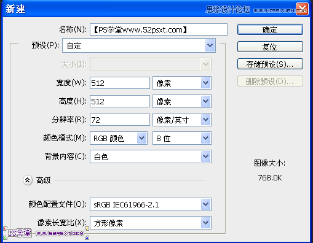
Task: Open the 背景内容 dropdown showing 白色
Action: [x=151, y=156]
